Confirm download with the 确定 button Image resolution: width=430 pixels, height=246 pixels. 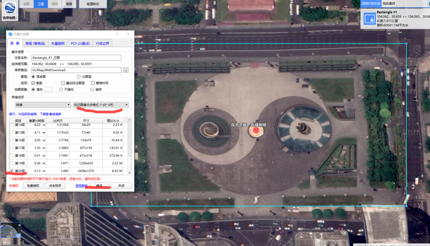(x=99, y=186)
